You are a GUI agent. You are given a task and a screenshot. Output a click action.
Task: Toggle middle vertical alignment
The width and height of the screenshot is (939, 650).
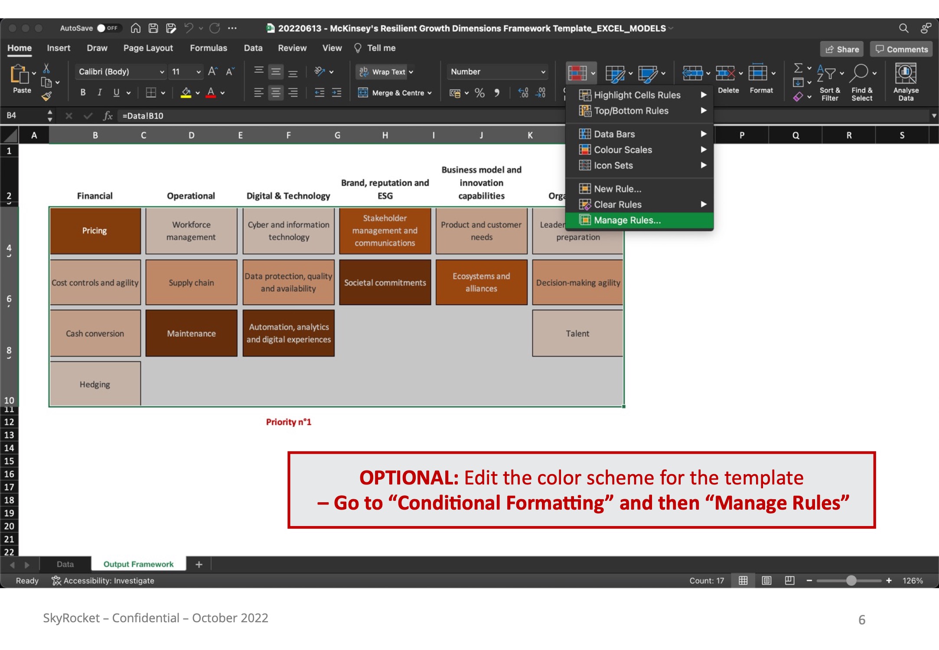(x=276, y=72)
